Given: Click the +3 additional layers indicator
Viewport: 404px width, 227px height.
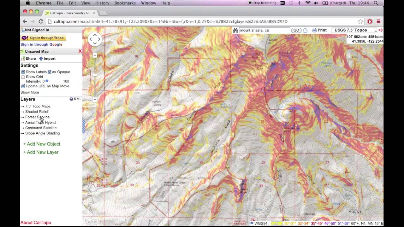Looking at the screenshot, I should (380, 30).
